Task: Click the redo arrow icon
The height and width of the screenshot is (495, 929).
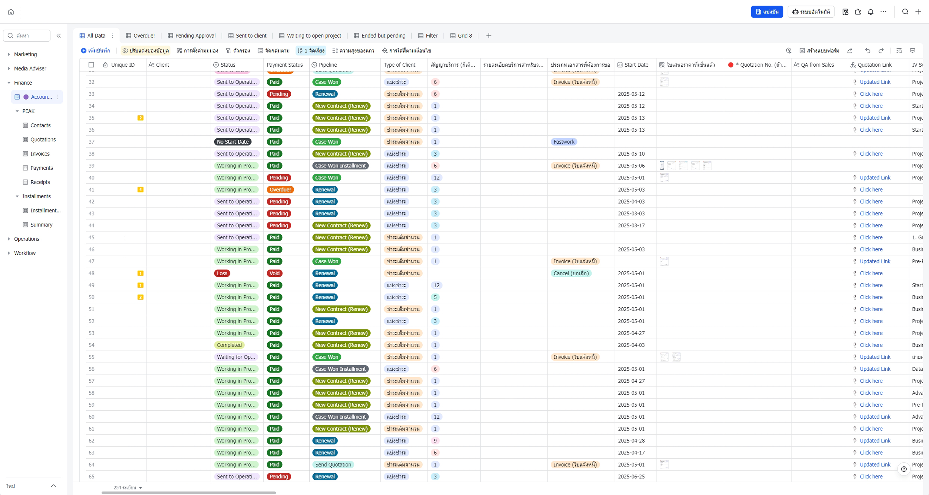Action: (881, 51)
